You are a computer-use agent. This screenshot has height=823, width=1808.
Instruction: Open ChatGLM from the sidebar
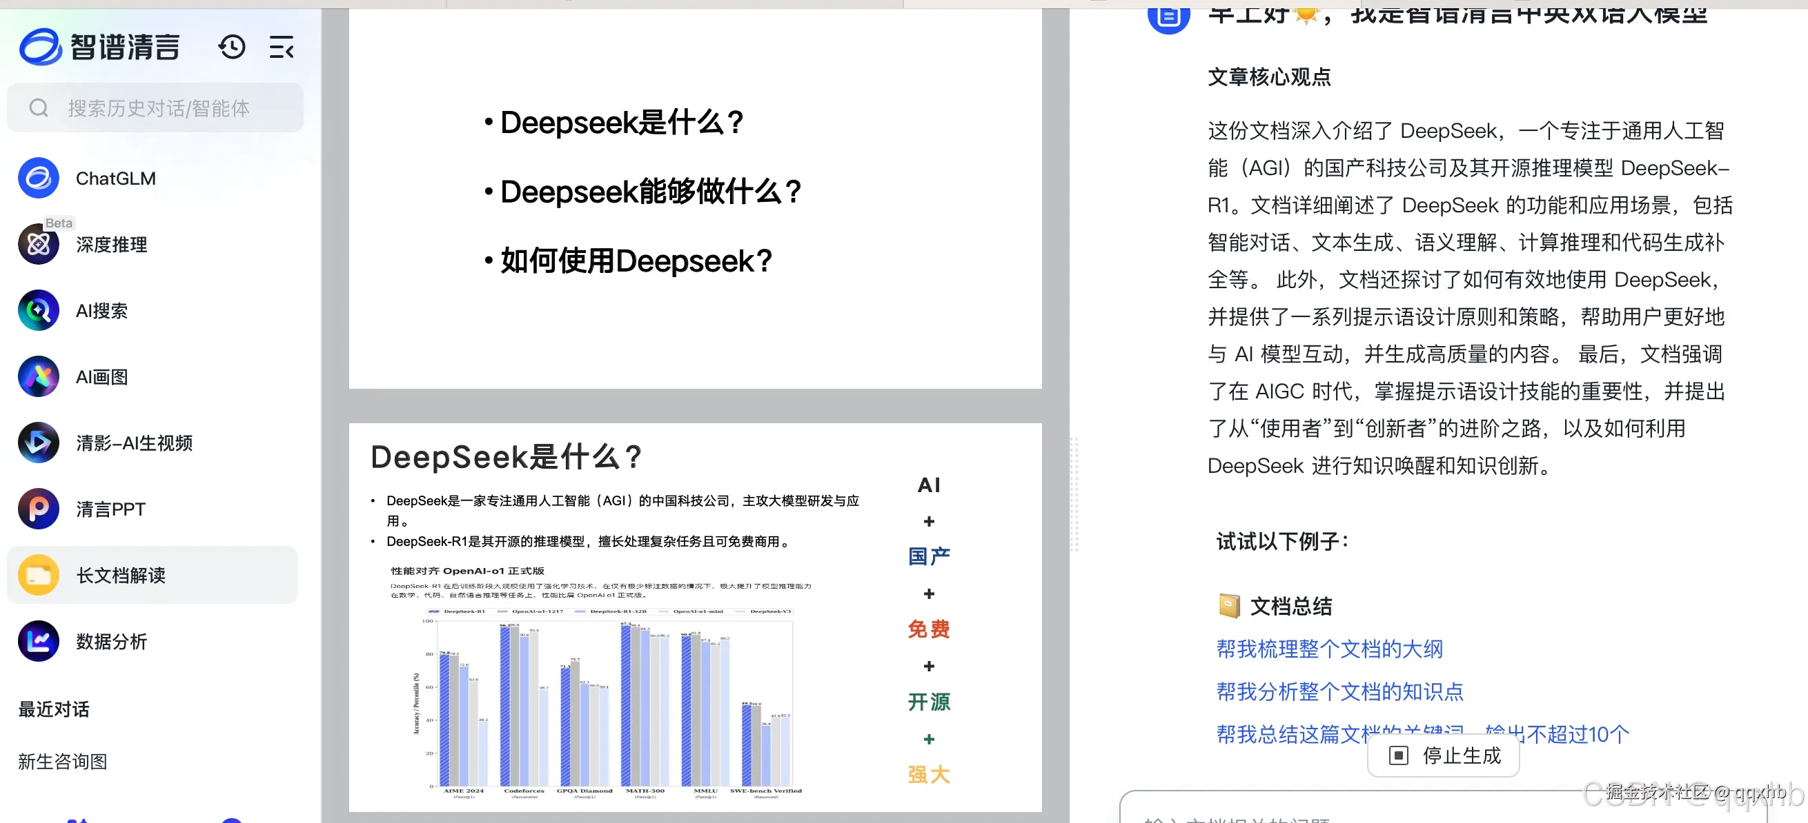(115, 177)
